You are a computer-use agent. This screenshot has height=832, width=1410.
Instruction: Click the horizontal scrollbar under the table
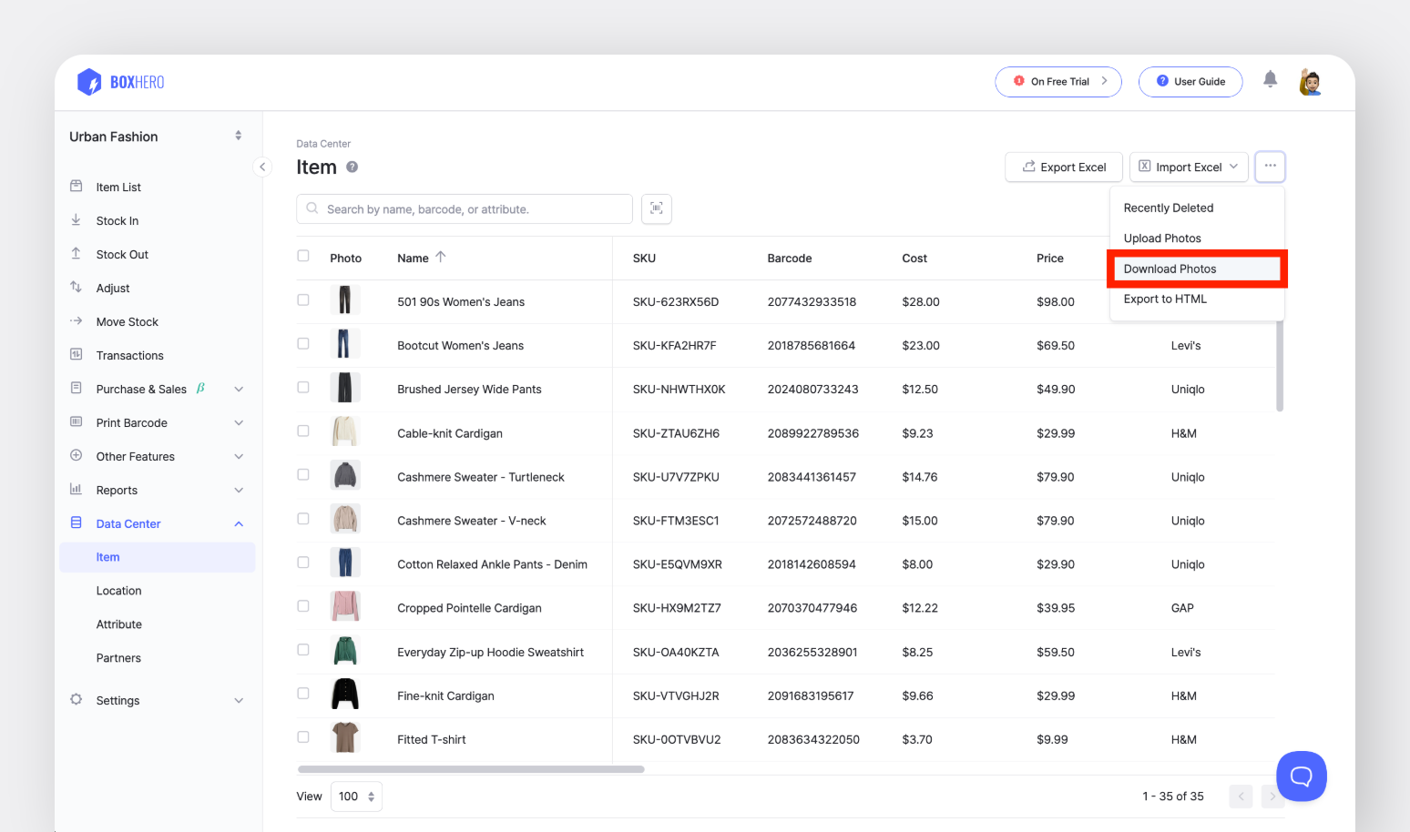click(471, 769)
